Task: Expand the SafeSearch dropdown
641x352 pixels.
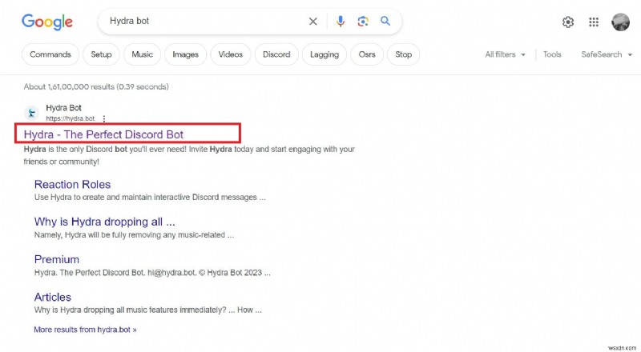Action: (x=607, y=54)
